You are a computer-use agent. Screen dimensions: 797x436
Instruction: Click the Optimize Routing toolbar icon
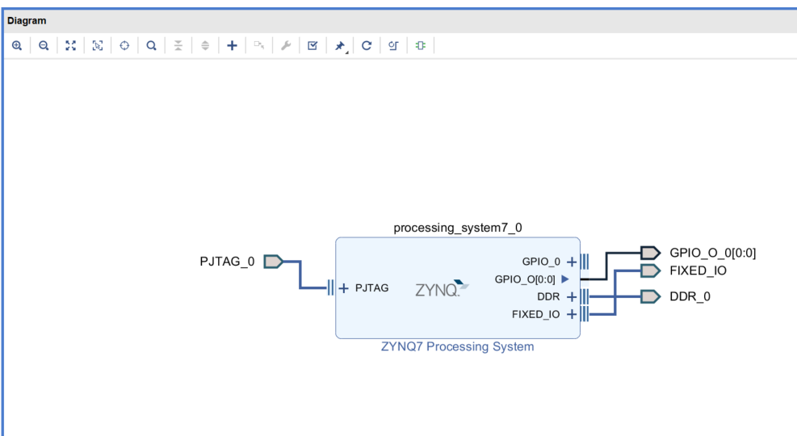pos(393,46)
